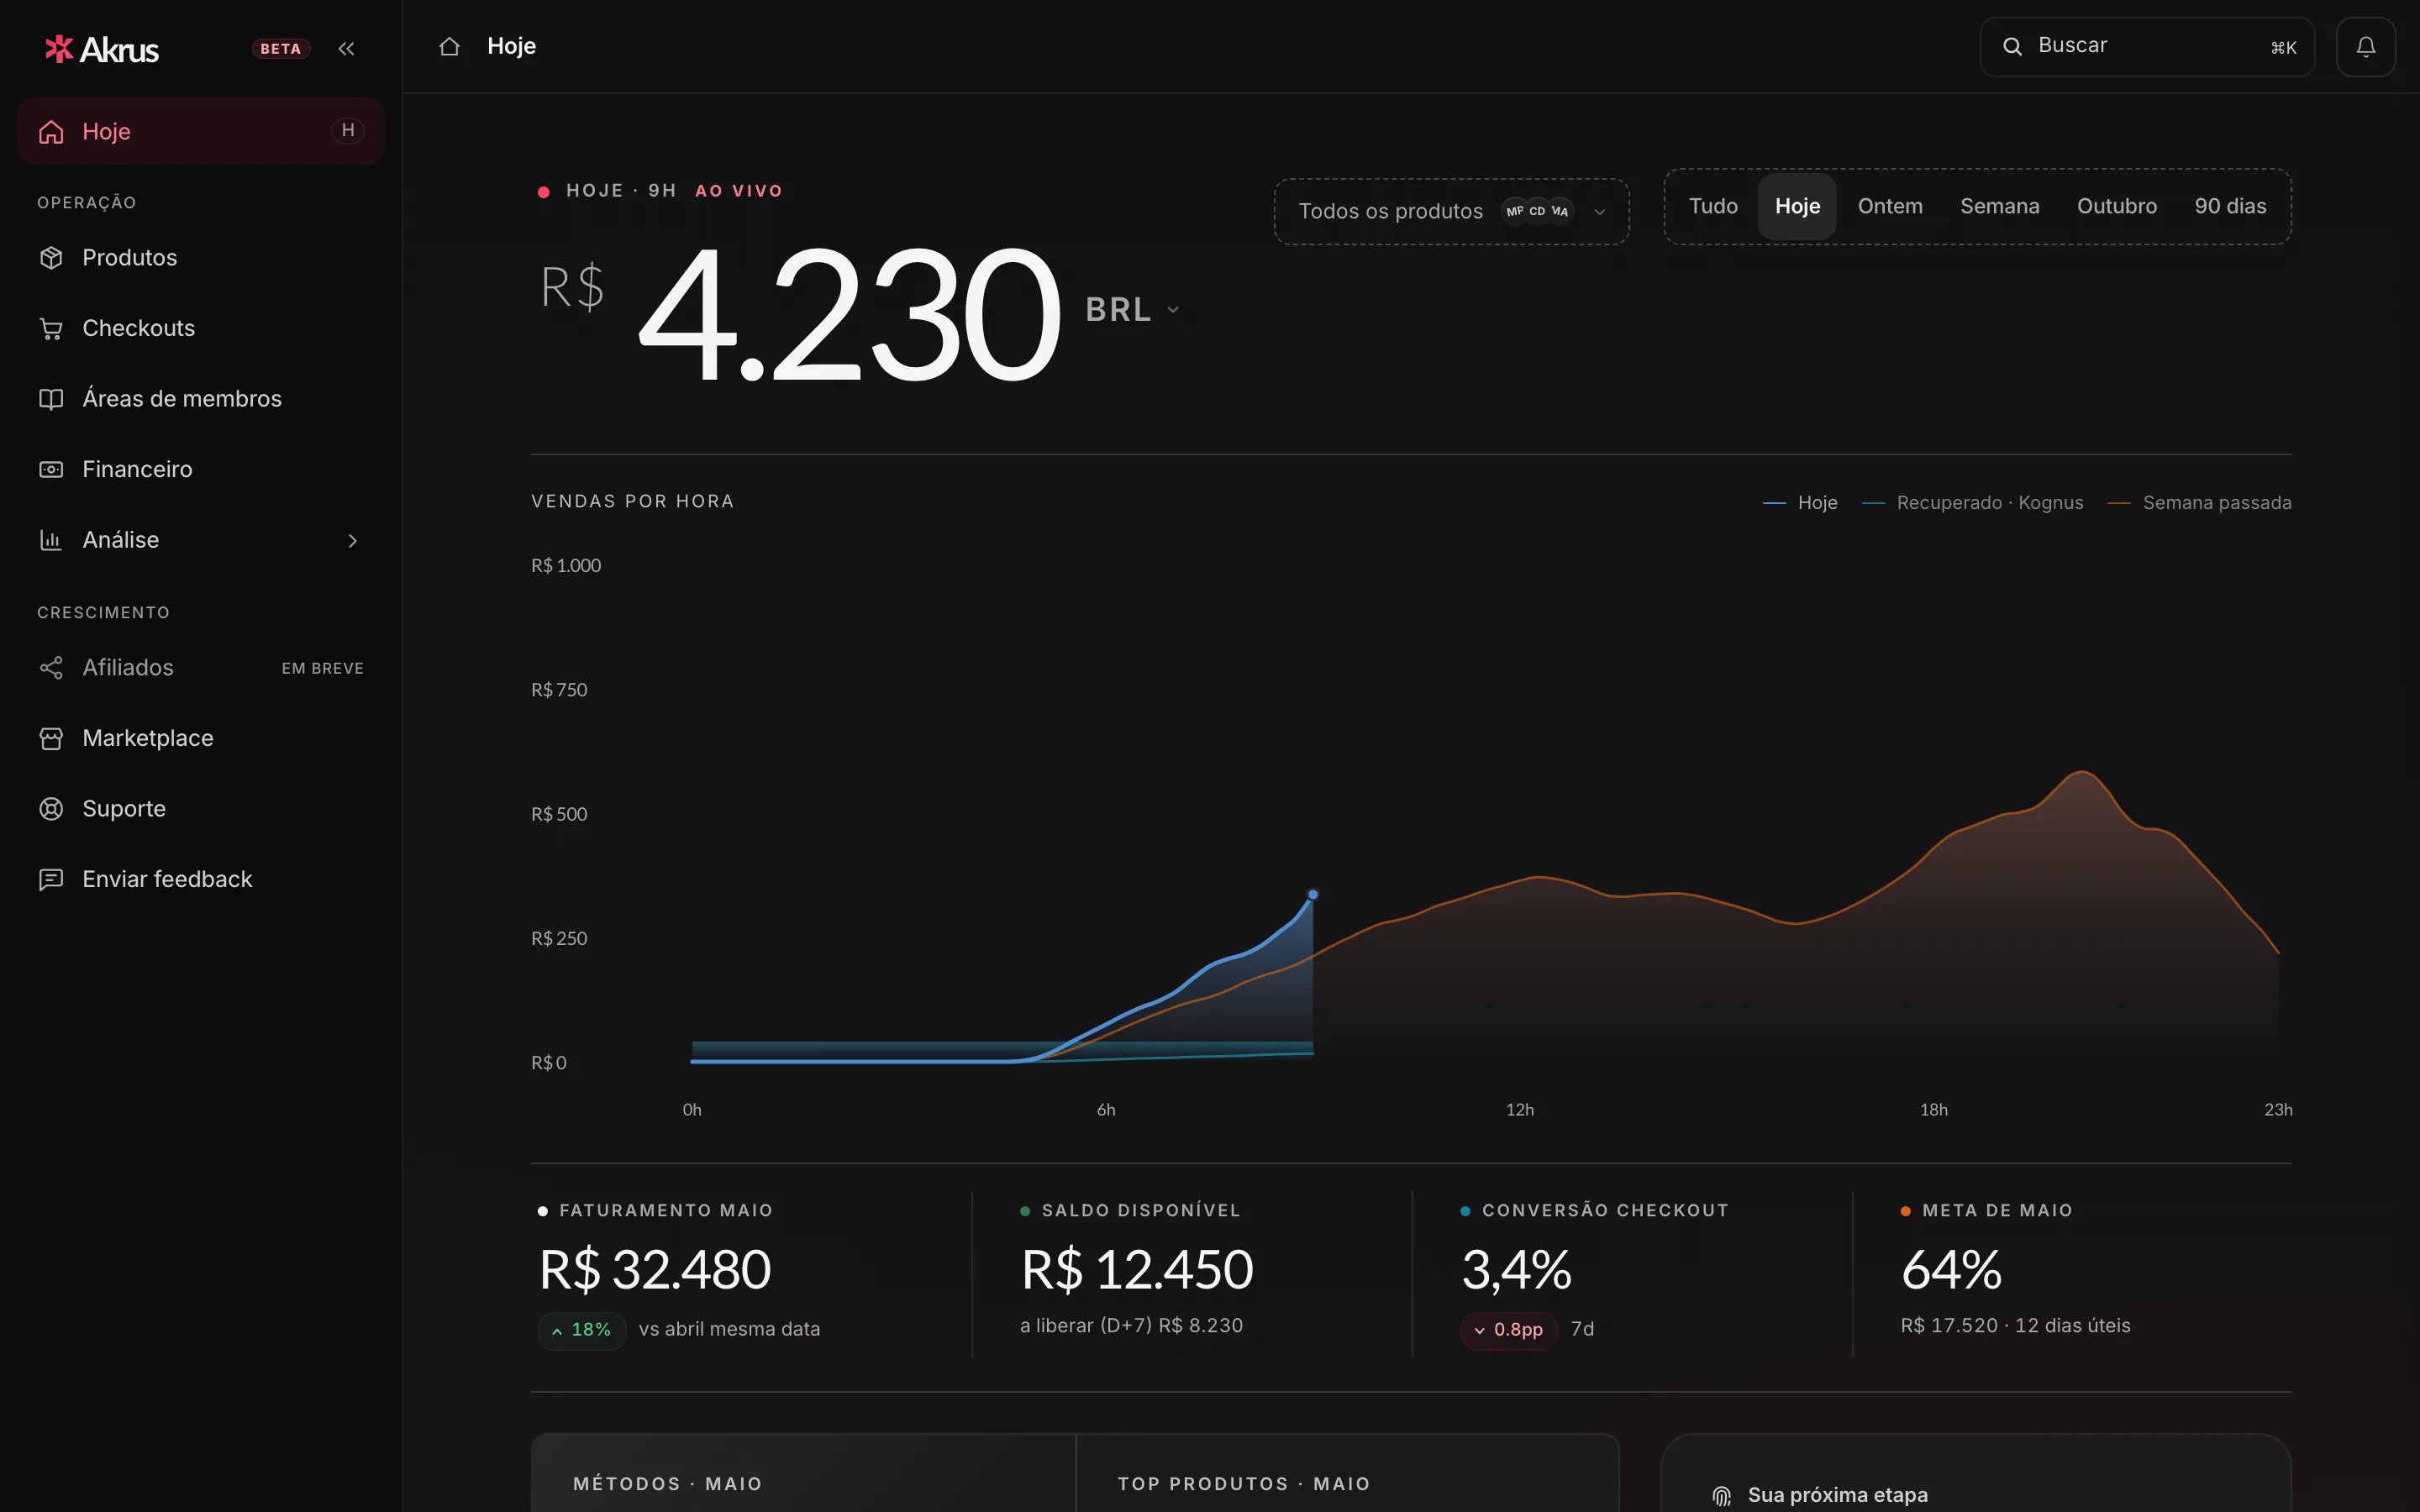Select the 90 dias period tab
Image resolution: width=2420 pixels, height=1512 pixels.
pos(2230,206)
